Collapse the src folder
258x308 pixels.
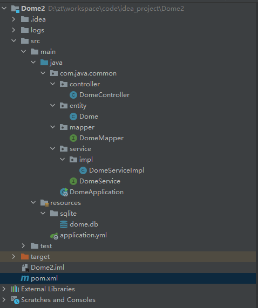13,41
